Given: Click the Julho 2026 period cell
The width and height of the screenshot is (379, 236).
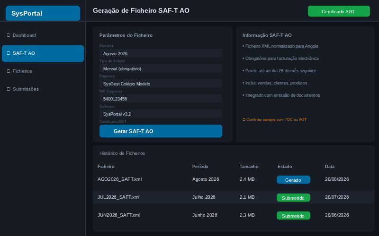Looking at the screenshot, I should pos(204,197).
